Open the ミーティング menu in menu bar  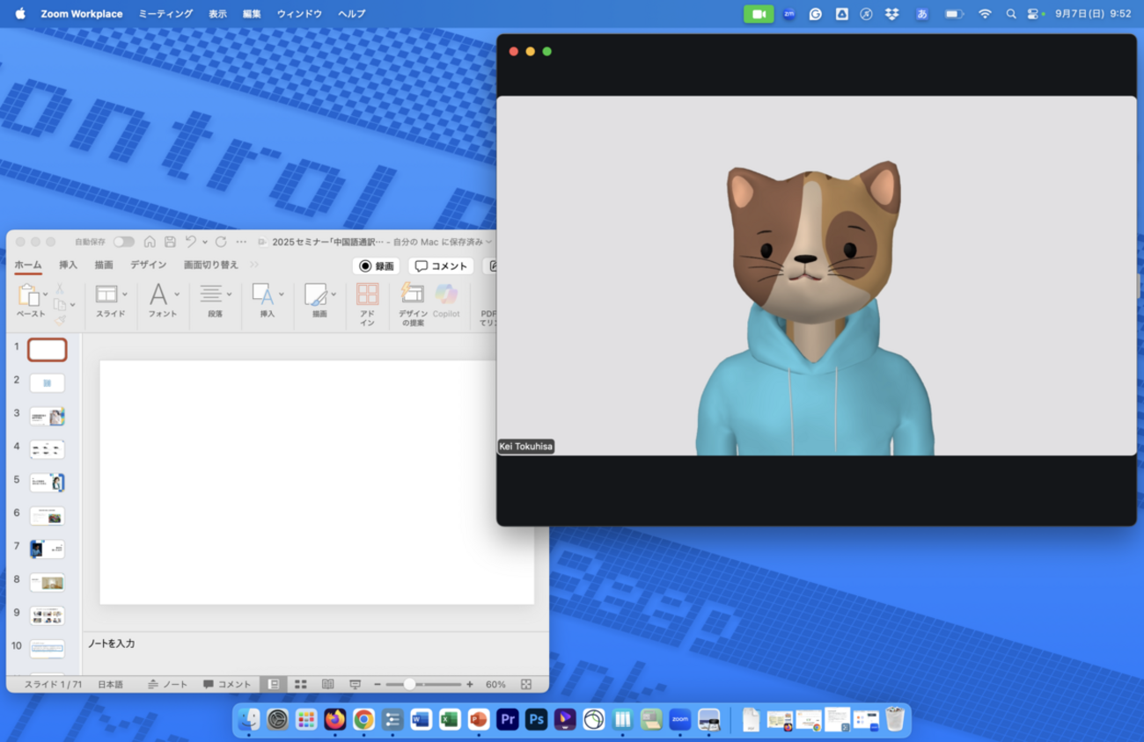165,14
